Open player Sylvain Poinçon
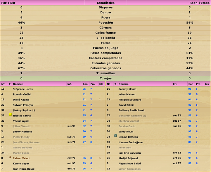Screen dimensions: 211x172 (23, 105)
